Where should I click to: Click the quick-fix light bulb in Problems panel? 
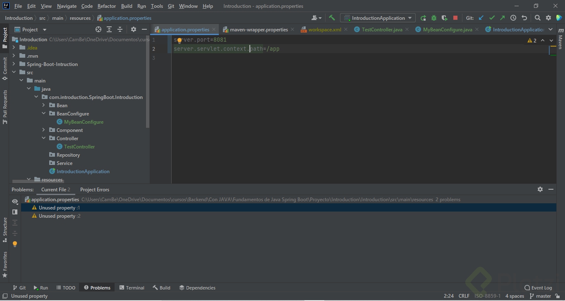point(15,244)
